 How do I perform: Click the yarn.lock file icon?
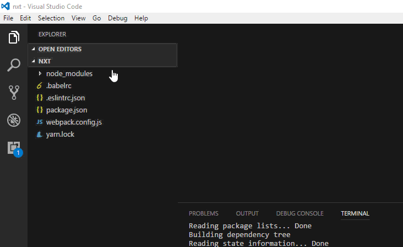[x=39, y=134]
